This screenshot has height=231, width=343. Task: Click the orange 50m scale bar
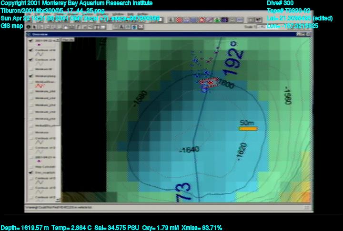coord(248,128)
